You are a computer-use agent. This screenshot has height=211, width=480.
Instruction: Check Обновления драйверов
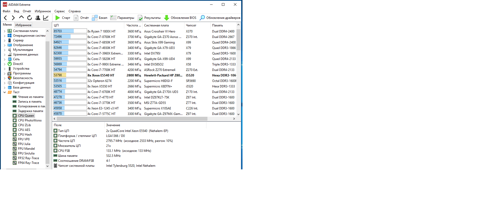(x=220, y=18)
